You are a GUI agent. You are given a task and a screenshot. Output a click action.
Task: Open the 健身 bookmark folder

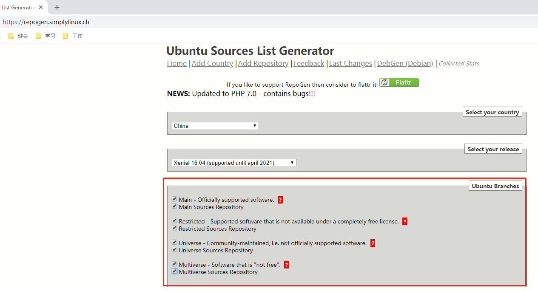point(18,36)
